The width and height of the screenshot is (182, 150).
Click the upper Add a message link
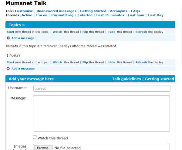23,38
